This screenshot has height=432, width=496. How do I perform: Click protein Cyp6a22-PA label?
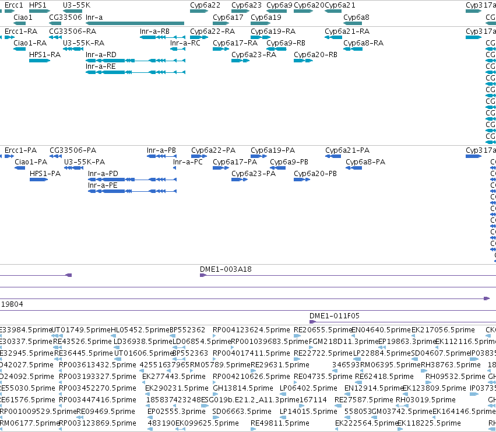(x=213, y=150)
